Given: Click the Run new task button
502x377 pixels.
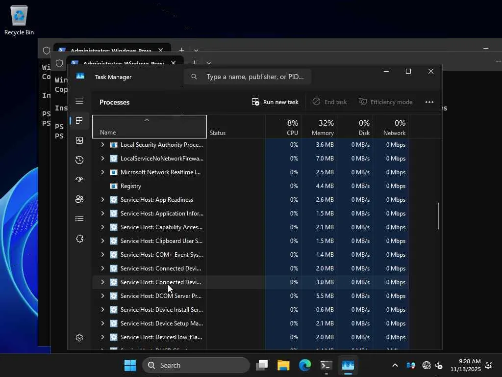Looking at the screenshot, I should [x=275, y=102].
